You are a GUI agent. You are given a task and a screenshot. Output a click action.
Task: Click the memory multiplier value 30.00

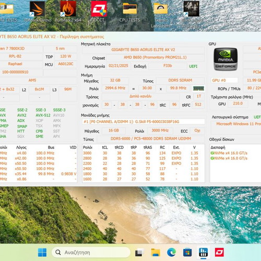(x=147, y=88)
